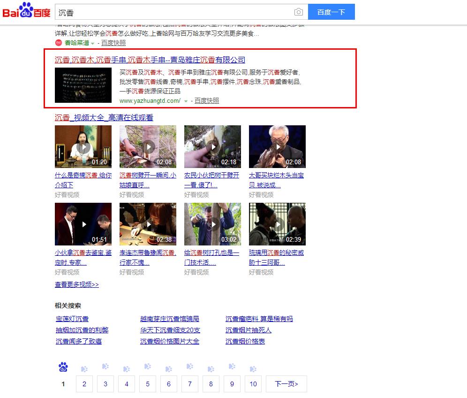
Task: Open related search 沉香烟价格表
Action: pos(245,342)
